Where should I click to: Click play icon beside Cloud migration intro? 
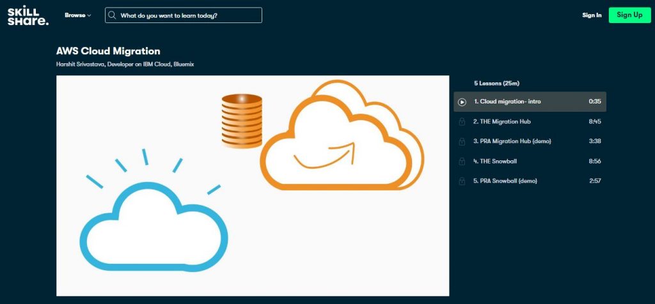(462, 102)
